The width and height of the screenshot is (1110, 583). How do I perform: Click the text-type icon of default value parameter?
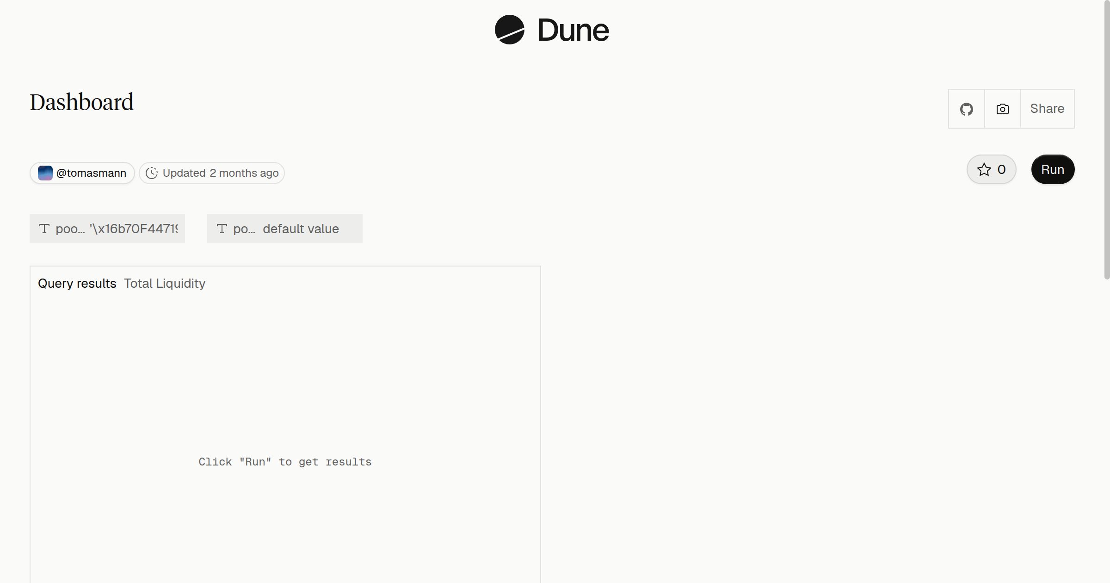pos(222,229)
